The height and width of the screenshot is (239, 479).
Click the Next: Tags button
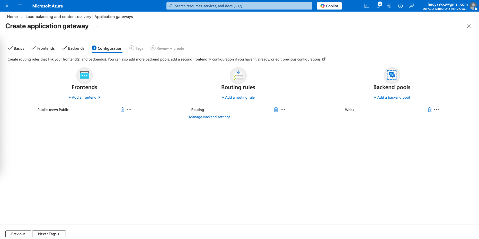coord(49,234)
